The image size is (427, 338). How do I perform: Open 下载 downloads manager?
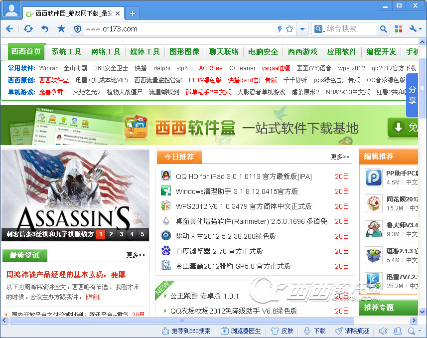coord(314,331)
